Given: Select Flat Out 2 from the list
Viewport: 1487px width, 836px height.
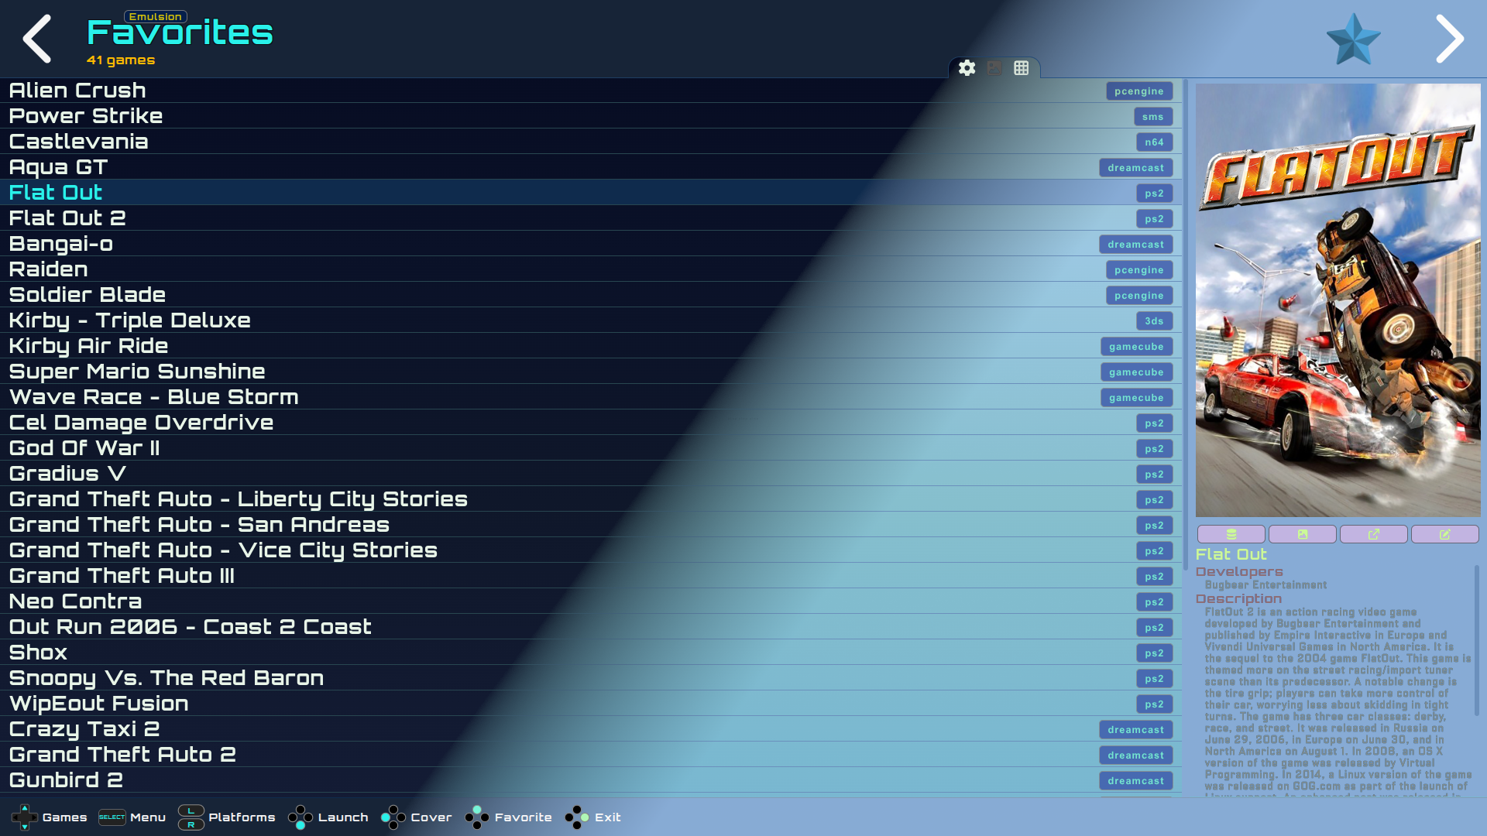Looking at the screenshot, I should coord(67,218).
